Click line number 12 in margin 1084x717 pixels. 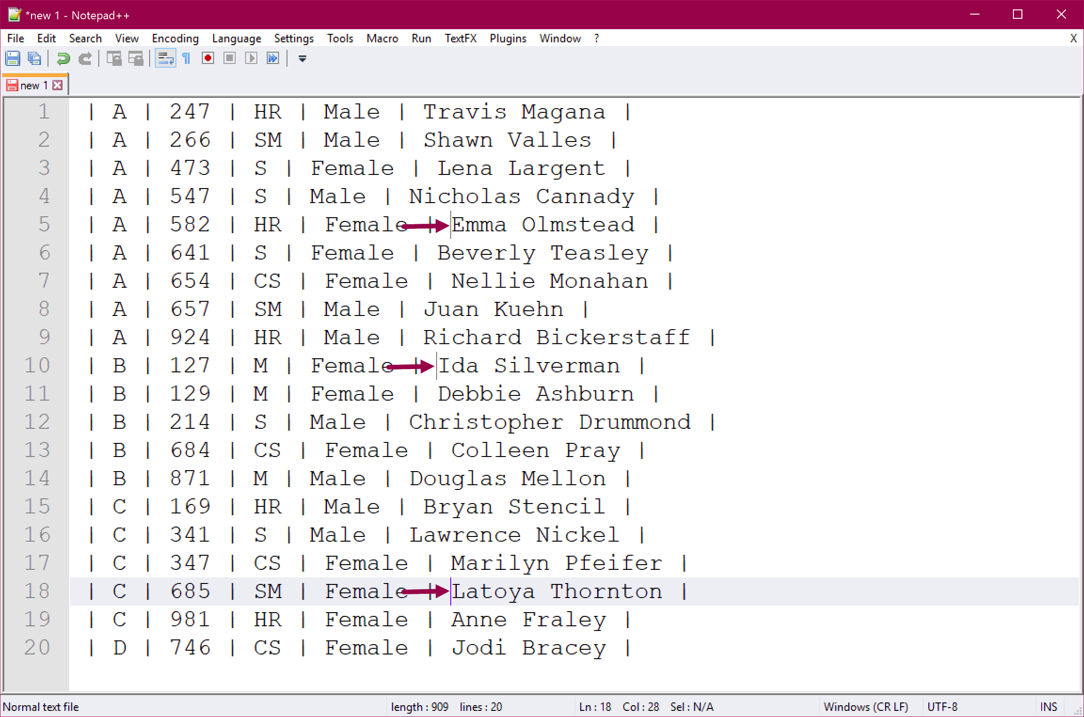tap(37, 422)
